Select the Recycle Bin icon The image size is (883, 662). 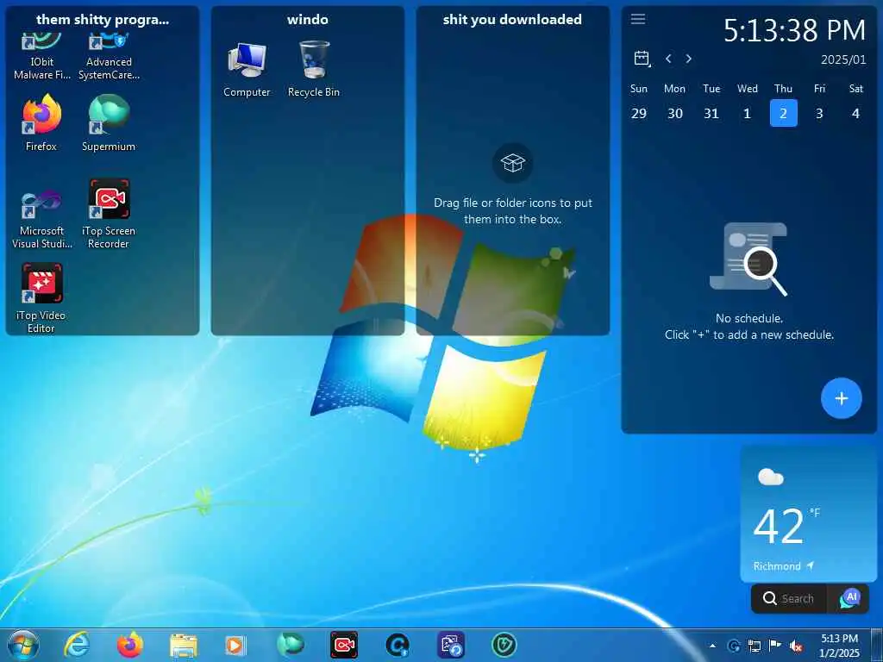[x=314, y=69]
